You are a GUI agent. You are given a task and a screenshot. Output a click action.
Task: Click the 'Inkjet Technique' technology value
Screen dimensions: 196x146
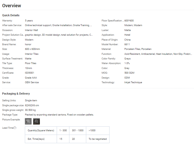click(x=133, y=82)
